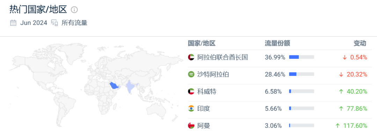
Task: Click the India flag icon
Action: 191,109
